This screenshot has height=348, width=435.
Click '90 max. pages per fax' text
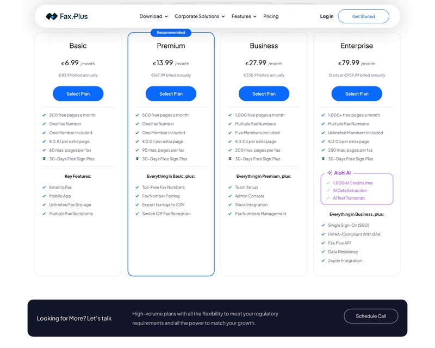coord(163,150)
